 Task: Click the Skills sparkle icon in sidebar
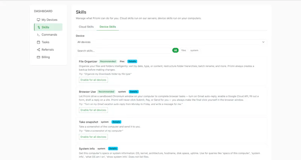(39, 27)
